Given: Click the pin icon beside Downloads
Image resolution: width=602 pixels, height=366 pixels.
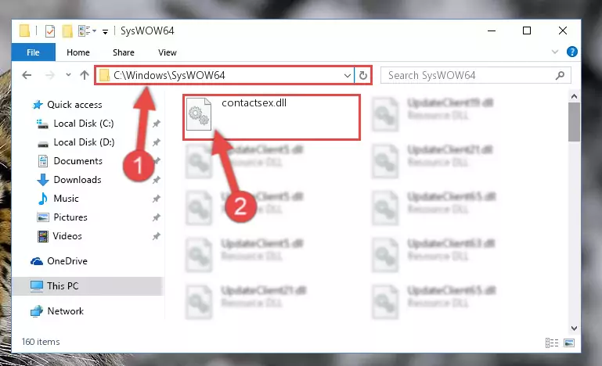Looking at the screenshot, I should 156,180.
